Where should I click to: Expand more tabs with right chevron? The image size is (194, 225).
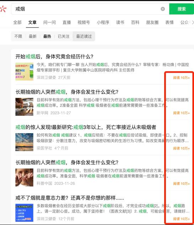click(x=193, y=22)
